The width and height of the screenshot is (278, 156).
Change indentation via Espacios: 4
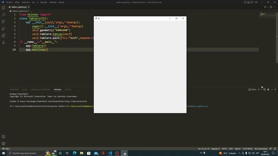tap(215, 149)
